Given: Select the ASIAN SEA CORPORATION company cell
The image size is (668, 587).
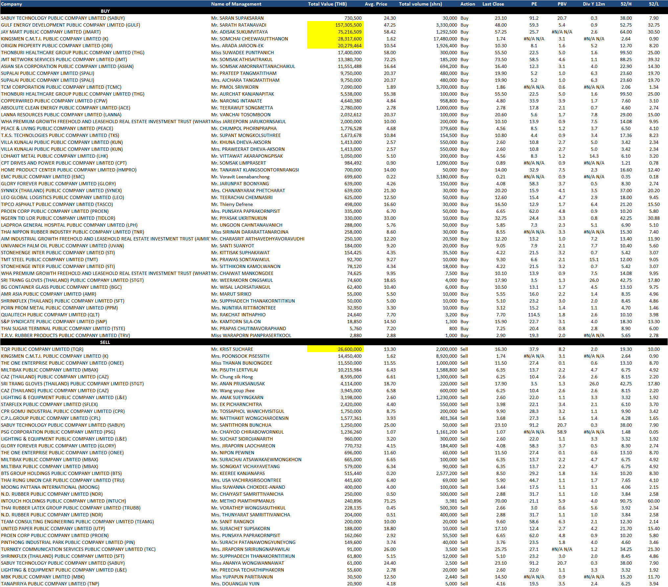Looking at the screenshot, I should [67, 66].
